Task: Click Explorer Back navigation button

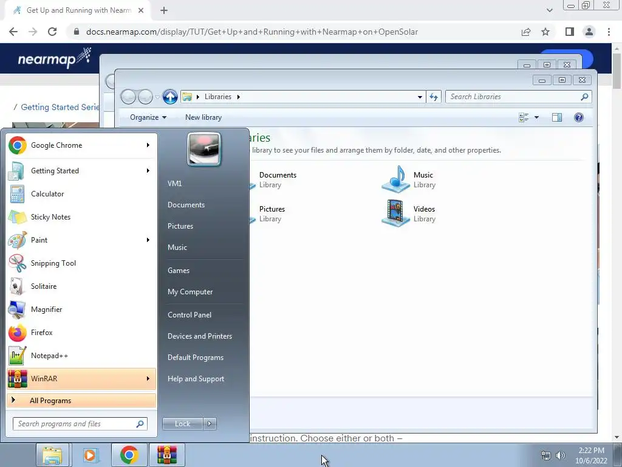Action: pyautogui.click(x=128, y=97)
